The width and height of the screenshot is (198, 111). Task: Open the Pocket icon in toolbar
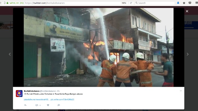point(190,3)
